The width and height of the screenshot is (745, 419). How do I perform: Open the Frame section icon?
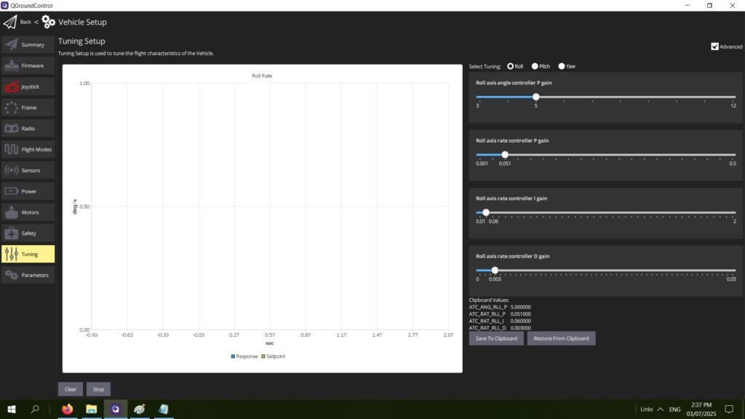[12, 108]
